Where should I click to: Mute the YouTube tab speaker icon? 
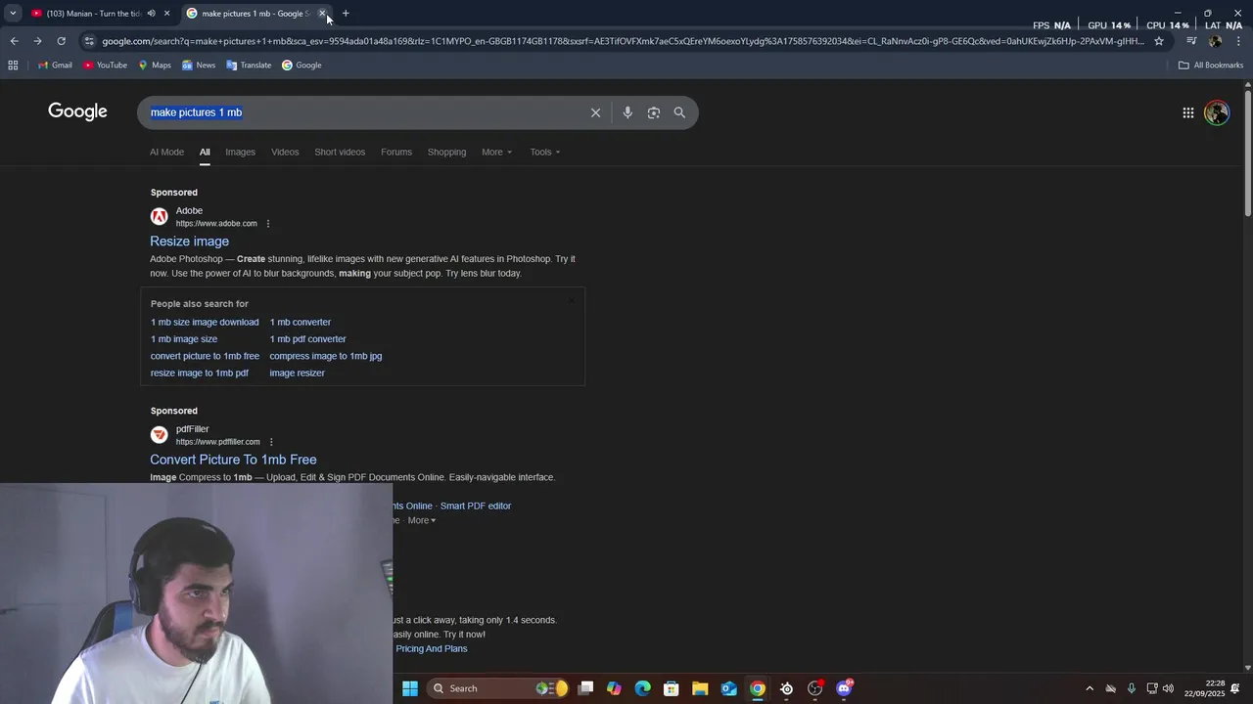[151, 14]
